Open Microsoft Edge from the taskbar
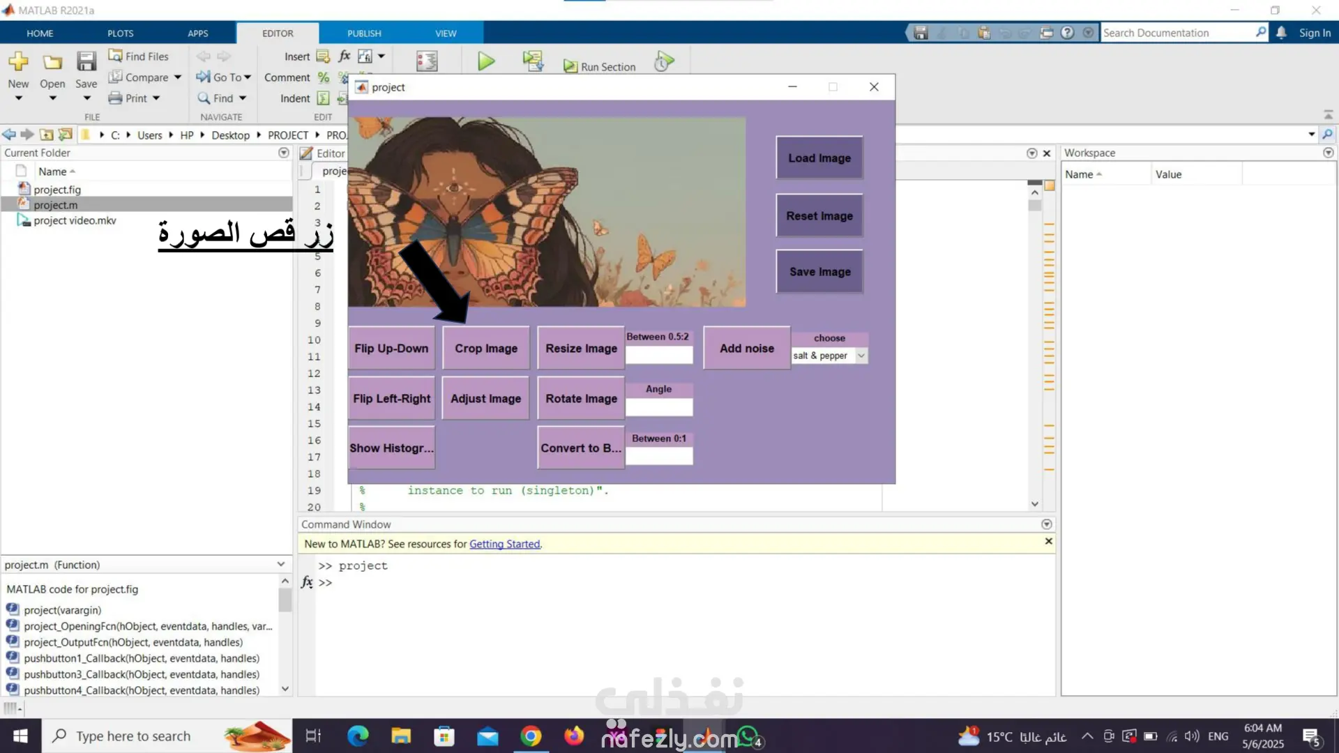Viewport: 1339px width, 753px height. (358, 736)
